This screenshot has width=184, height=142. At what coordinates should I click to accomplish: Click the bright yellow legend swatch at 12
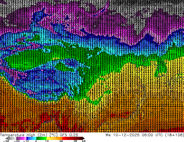click(47, 138)
